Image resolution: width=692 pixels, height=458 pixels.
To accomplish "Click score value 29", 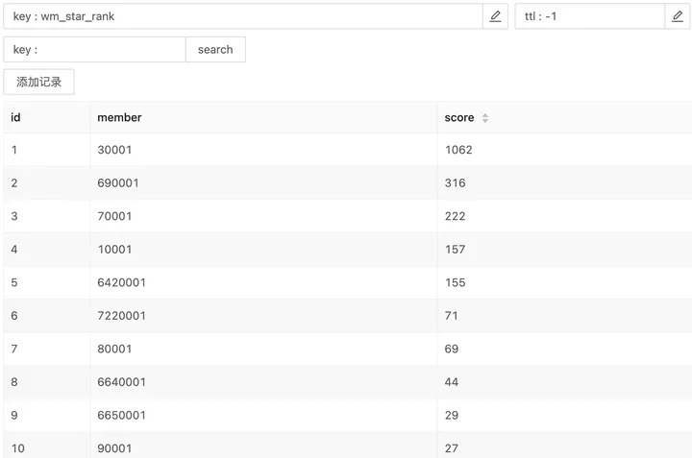I will coord(452,415).
